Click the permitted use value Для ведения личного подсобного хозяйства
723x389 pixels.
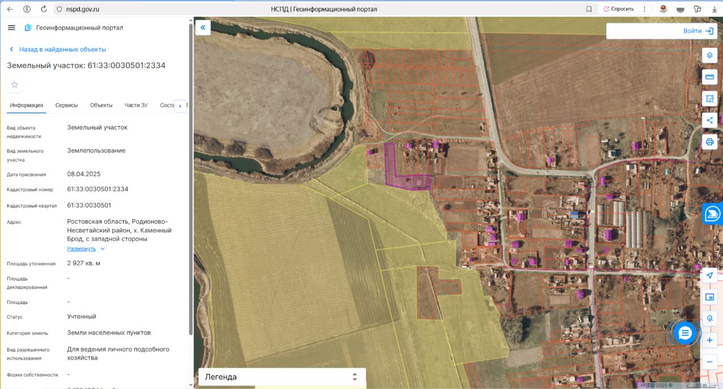118,353
